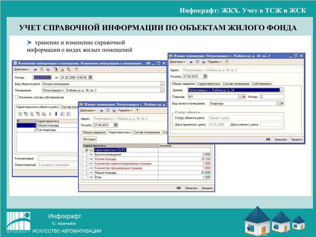
Task: Select Характеристики объекта учета tab
Action: point(37,107)
